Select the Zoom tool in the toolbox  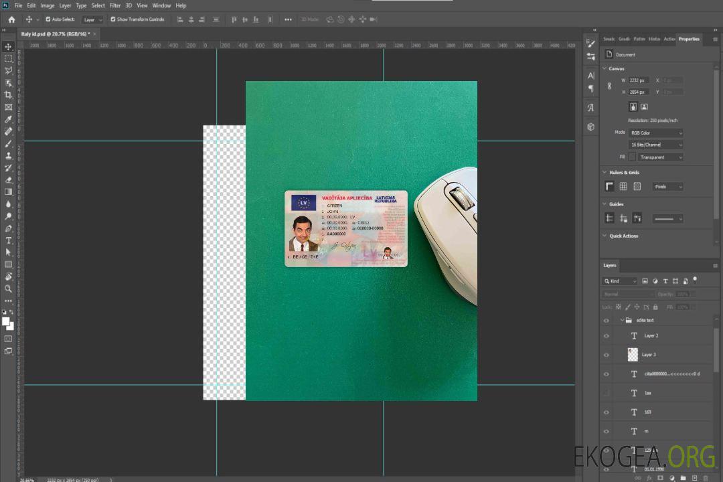[8, 289]
